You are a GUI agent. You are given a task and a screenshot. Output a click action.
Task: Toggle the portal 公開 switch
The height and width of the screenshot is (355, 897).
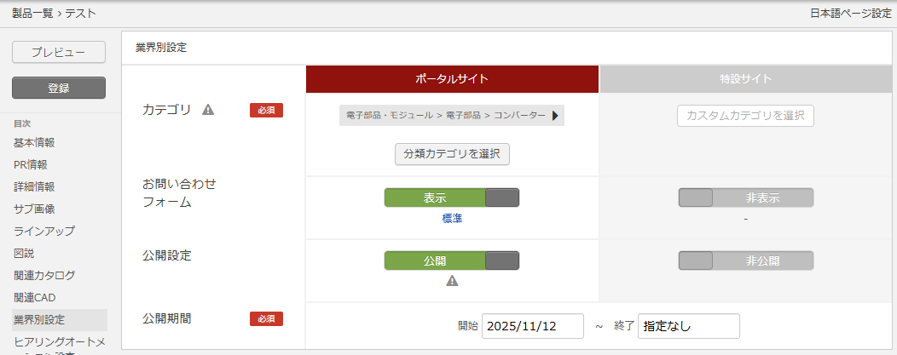point(451,261)
